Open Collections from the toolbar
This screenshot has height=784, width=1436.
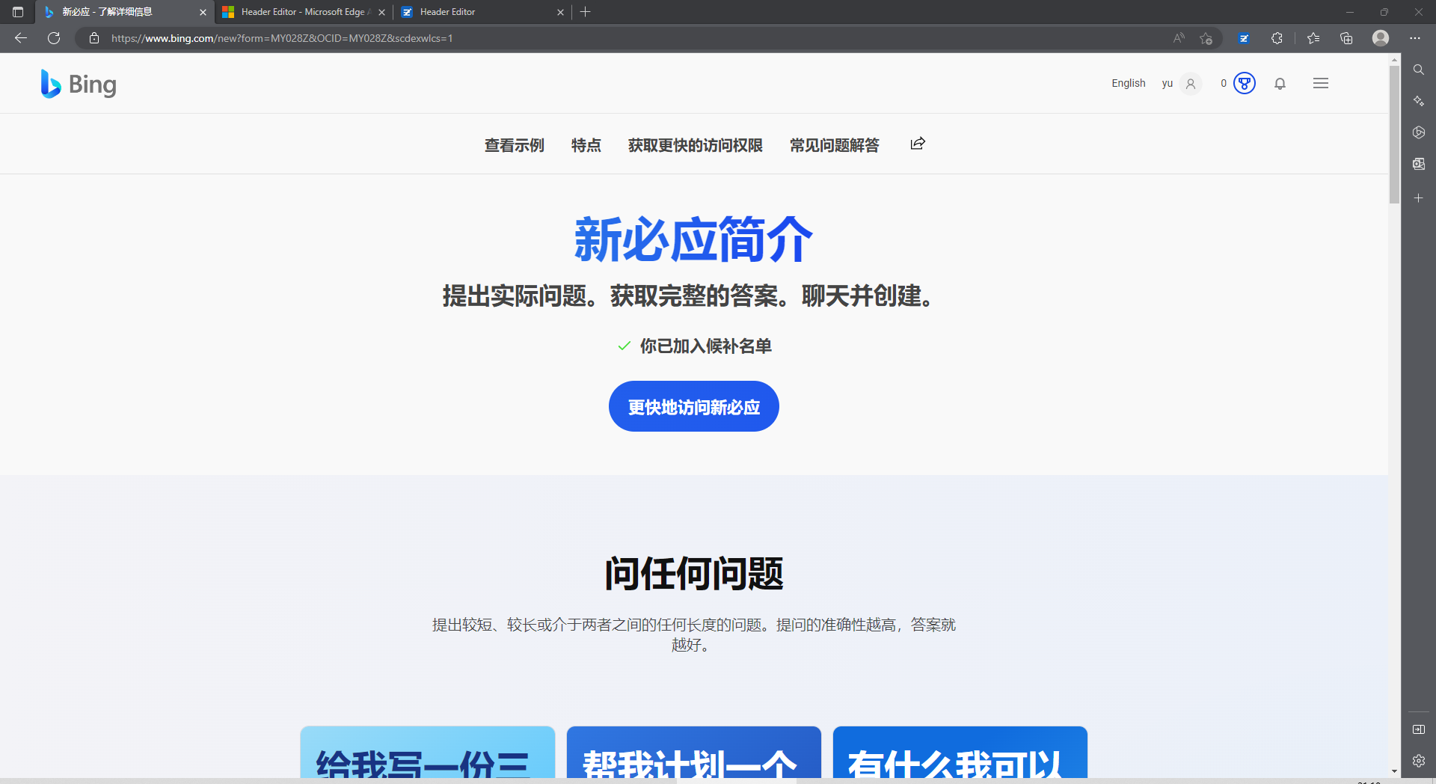(1346, 38)
